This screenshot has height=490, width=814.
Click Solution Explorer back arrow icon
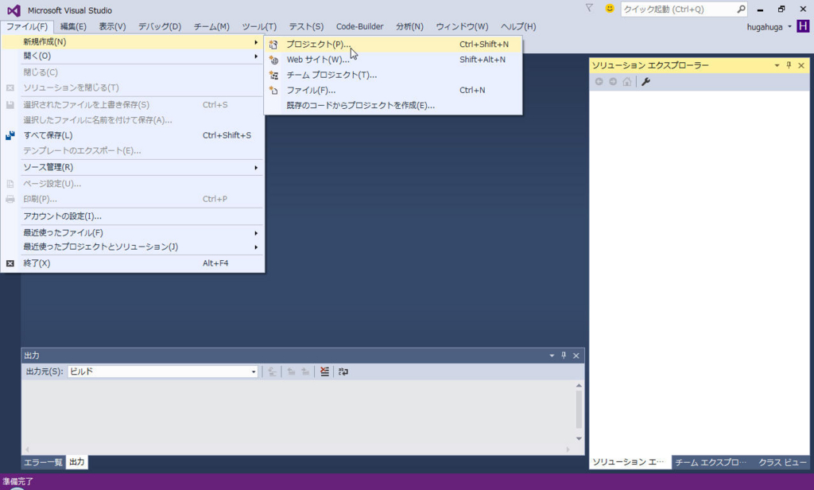click(x=599, y=82)
